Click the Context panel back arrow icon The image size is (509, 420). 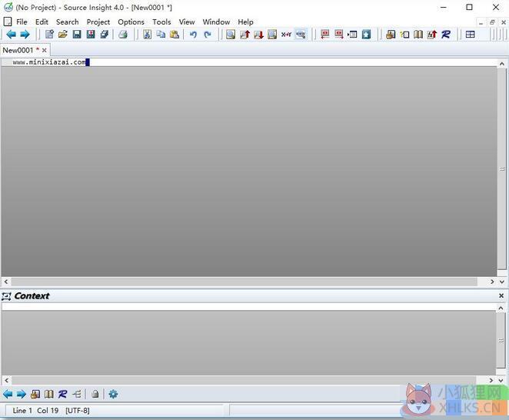8,395
